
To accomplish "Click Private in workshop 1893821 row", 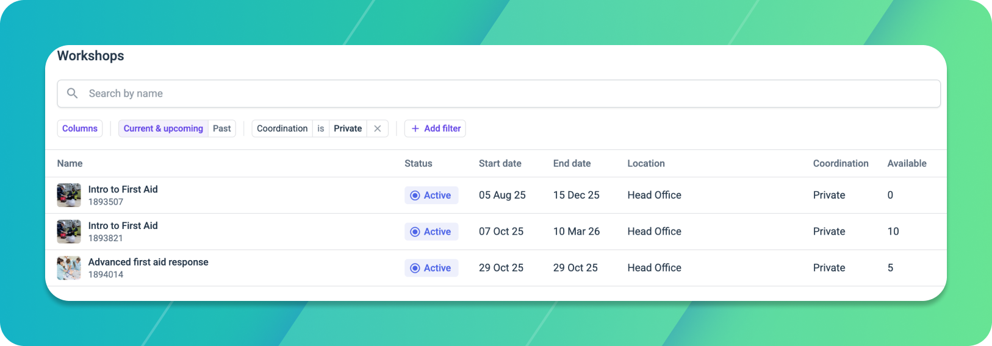I will coord(829,231).
